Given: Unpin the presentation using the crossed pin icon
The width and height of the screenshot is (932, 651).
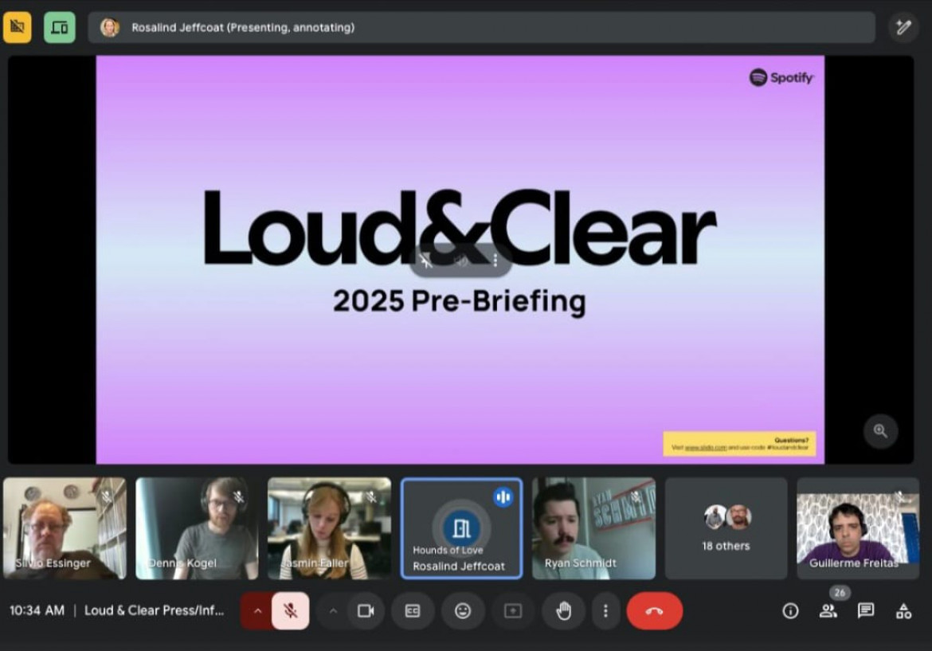Looking at the screenshot, I should (427, 261).
